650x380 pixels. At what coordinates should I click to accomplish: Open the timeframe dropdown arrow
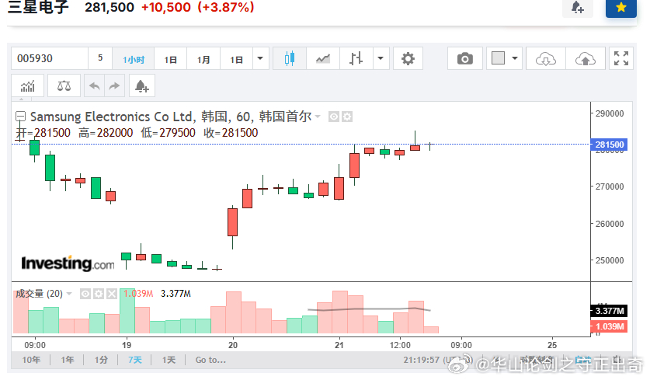click(x=260, y=58)
